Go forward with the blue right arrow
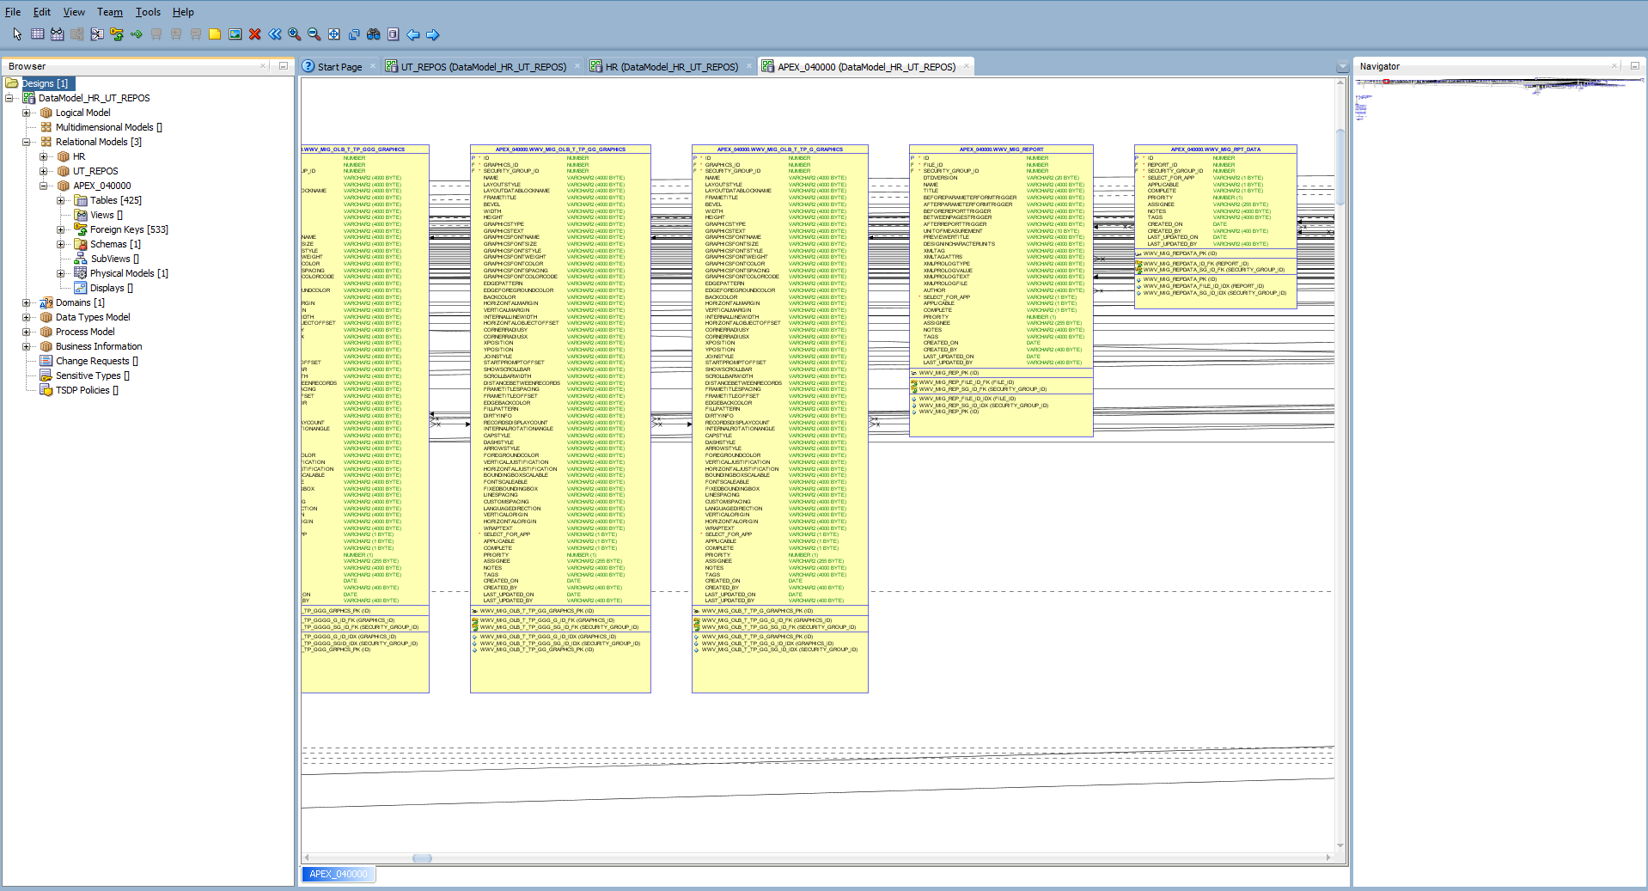The width and height of the screenshot is (1648, 891). click(432, 34)
